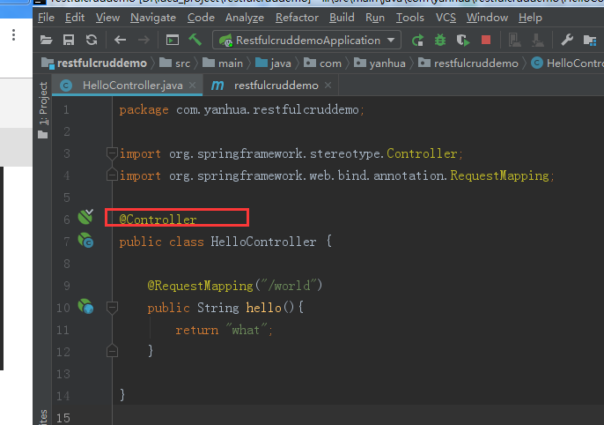Open the Edit menu
The width and height of the screenshot is (604, 425).
[75, 18]
